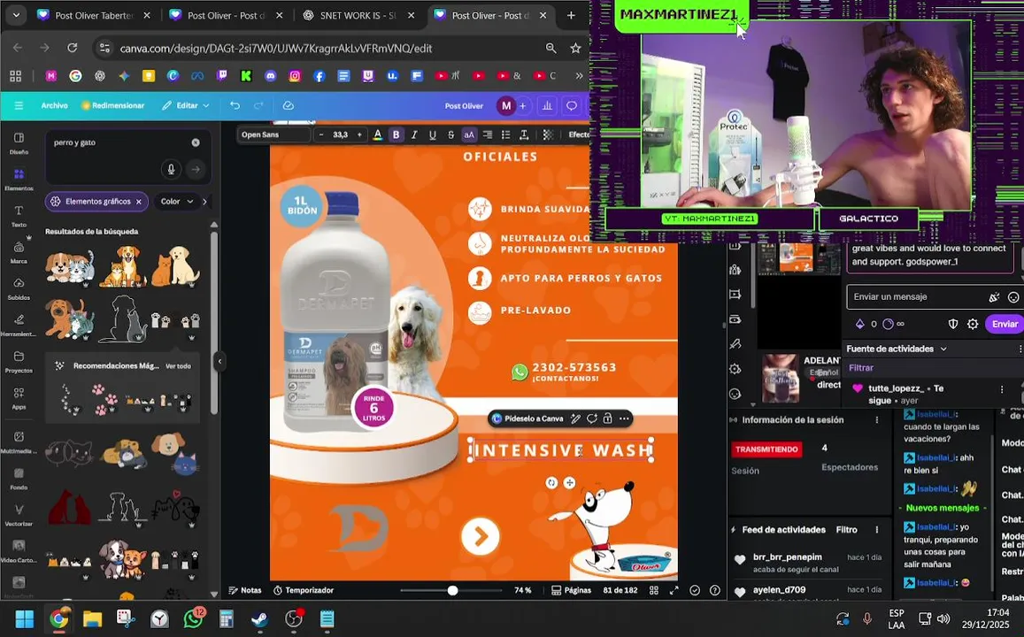Open Fondo background panel
This screenshot has width=1024, height=637.
point(19,479)
